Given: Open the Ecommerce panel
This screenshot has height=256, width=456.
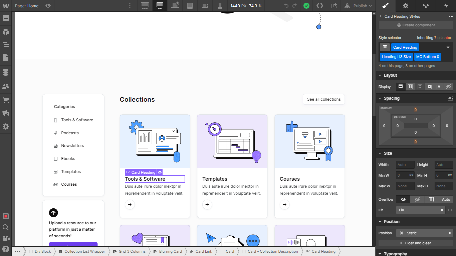Looking at the screenshot, I should point(5,99).
